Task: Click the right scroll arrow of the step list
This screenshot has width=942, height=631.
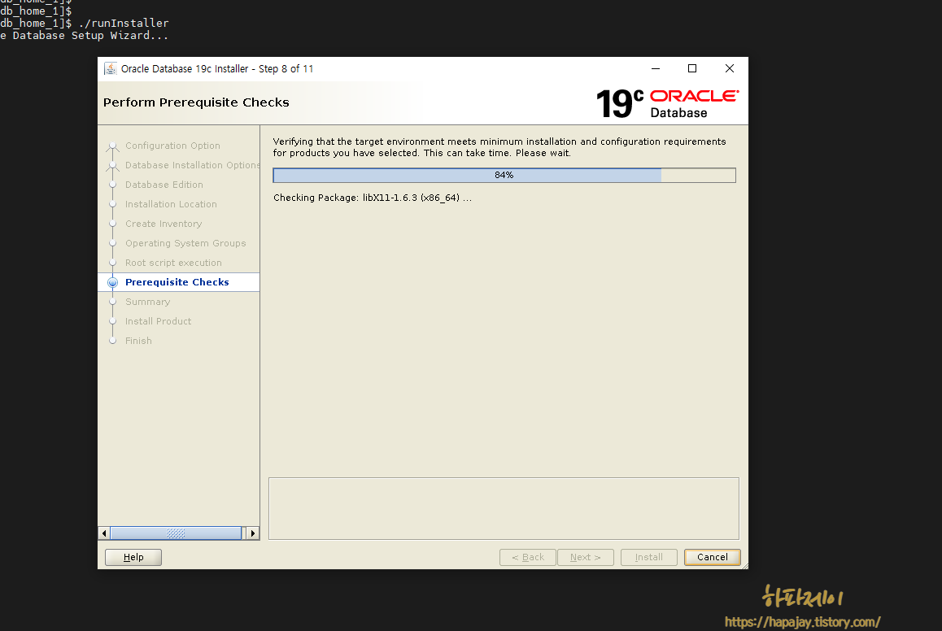Action: (x=253, y=533)
